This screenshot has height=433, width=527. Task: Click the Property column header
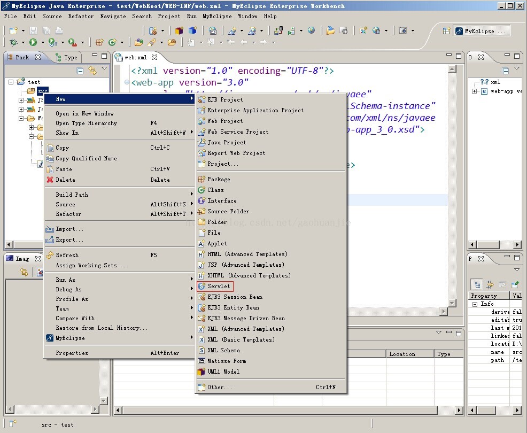pyautogui.click(x=489, y=296)
